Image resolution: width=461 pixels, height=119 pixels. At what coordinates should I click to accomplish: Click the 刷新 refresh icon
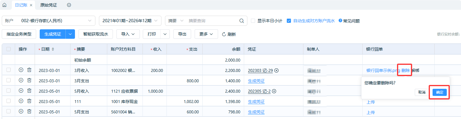[224, 34]
